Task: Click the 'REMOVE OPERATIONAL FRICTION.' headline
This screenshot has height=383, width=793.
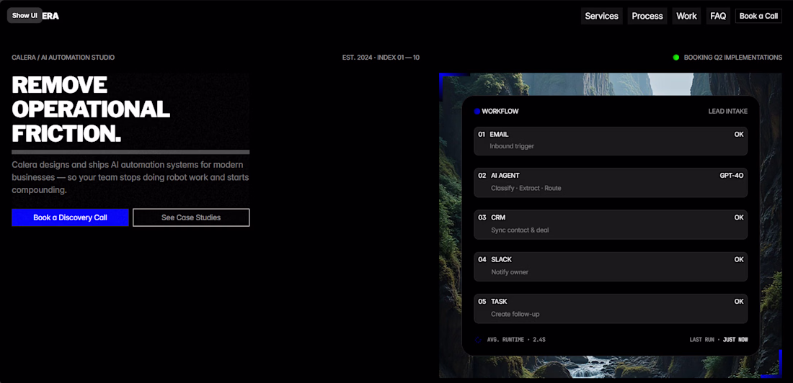Action: [x=91, y=109]
